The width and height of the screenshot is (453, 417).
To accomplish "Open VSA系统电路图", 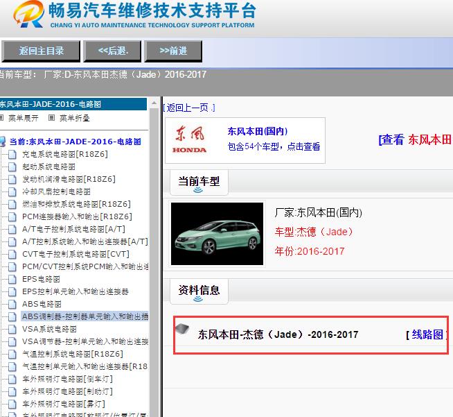I will [49, 329].
